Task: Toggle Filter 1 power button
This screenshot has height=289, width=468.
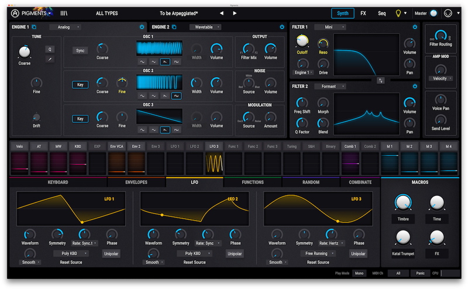Action: click(x=415, y=27)
